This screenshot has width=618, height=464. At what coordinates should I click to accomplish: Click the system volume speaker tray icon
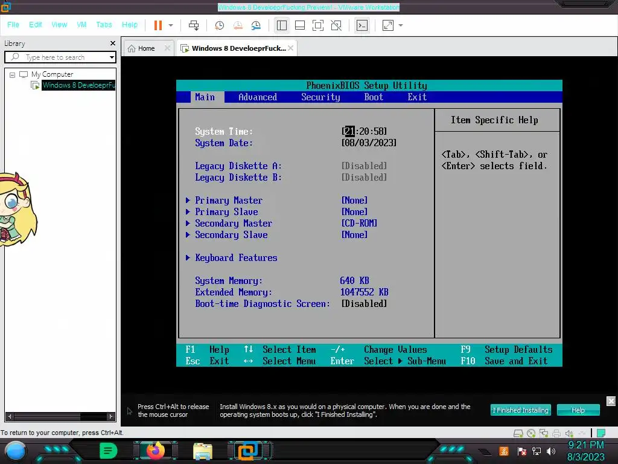point(551,451)
